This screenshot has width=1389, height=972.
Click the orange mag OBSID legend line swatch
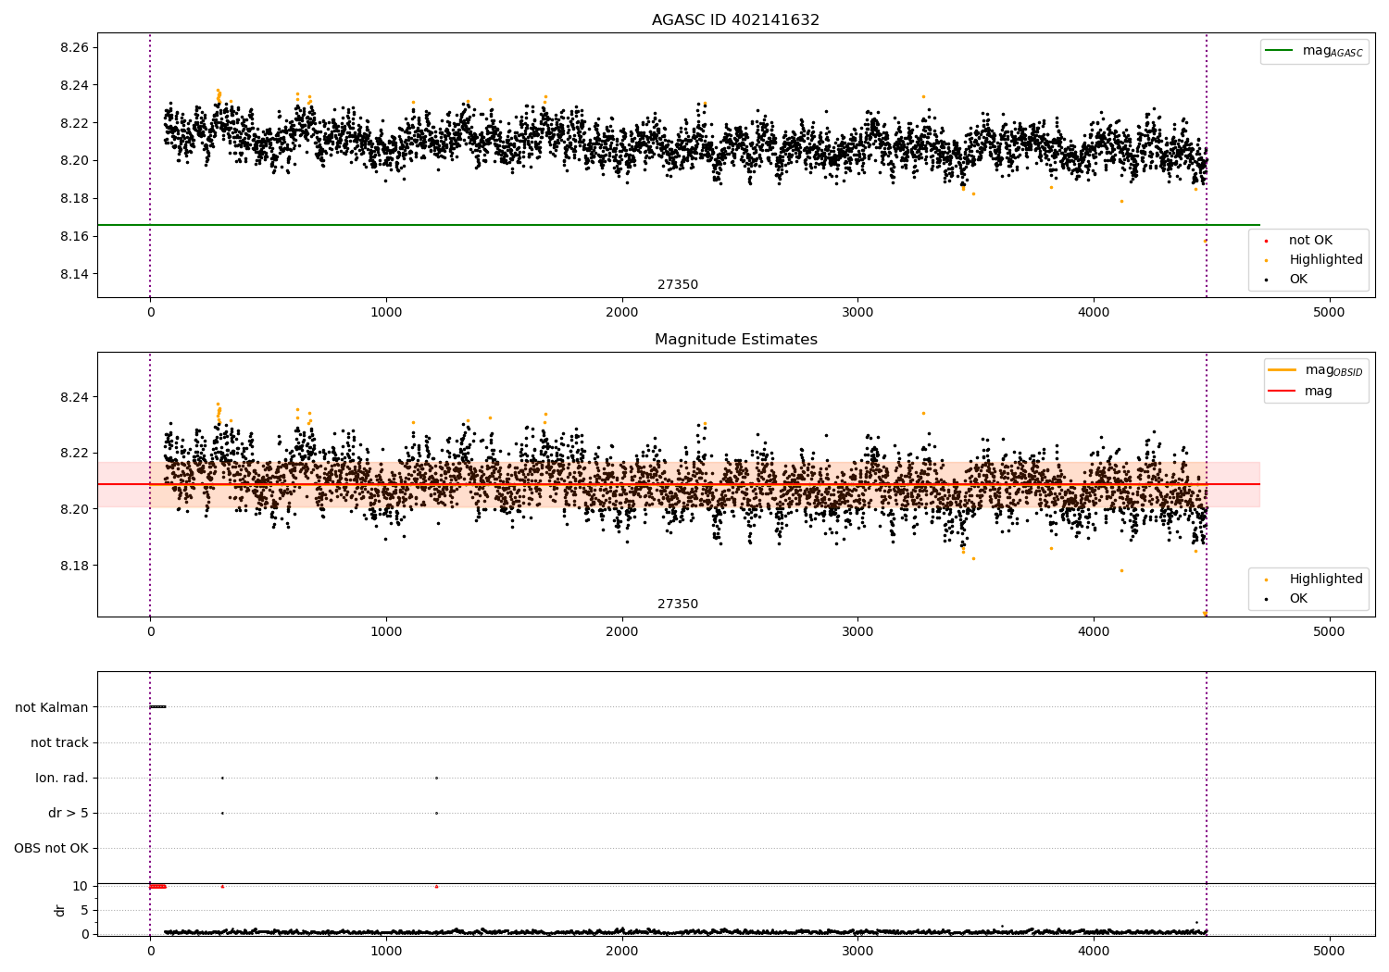tap(1282, 370)
